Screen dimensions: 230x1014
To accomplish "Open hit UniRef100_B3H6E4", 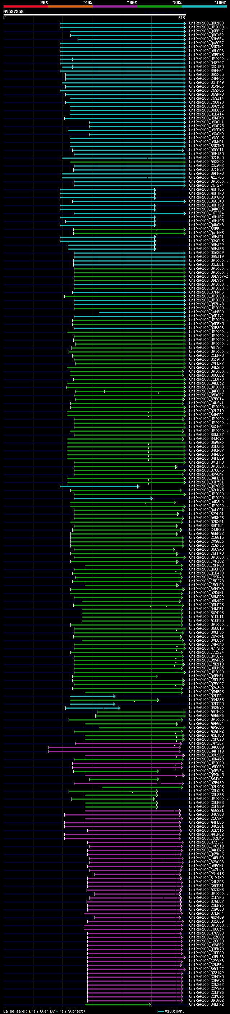I will pyautogui.click(x=206, y=39).
